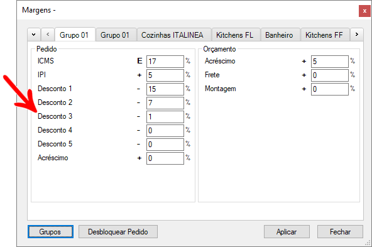Open the Kitchens FL tab
The image size is (372, 247).
[234, 35]
